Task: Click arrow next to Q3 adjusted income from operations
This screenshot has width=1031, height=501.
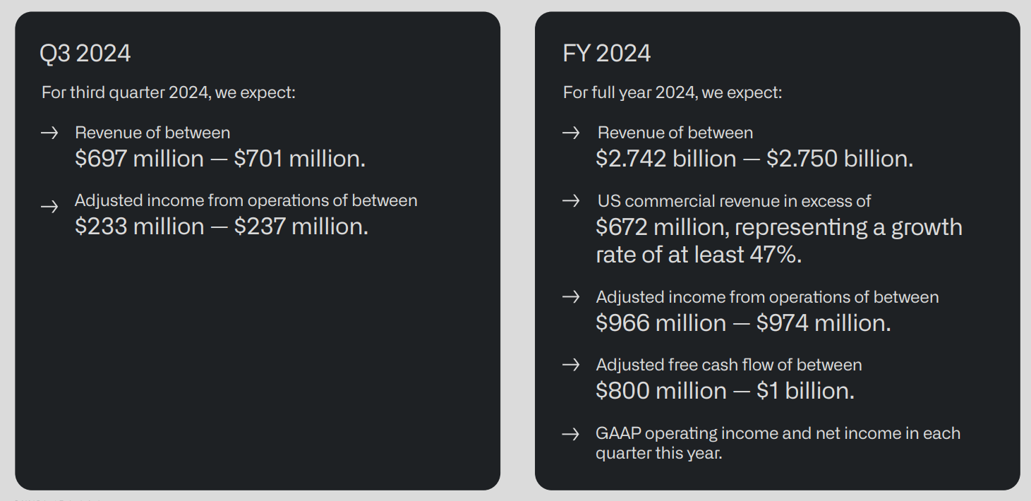Action: [x=49, y=207]
